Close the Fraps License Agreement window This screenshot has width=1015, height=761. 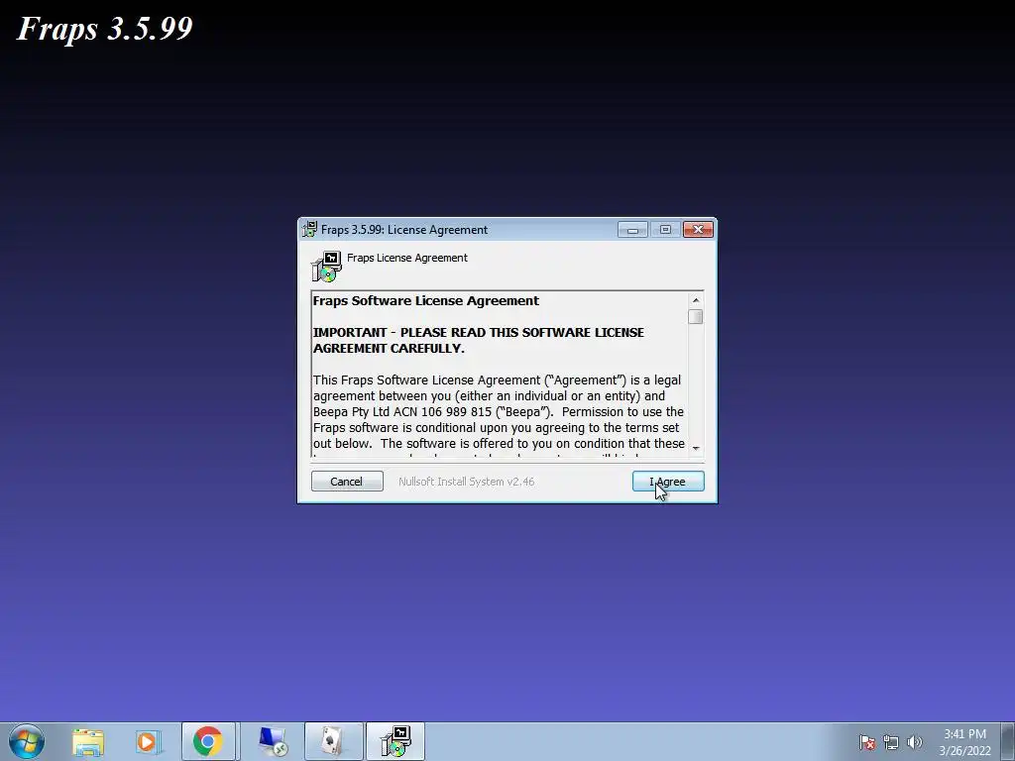click(x=699, y=230)
